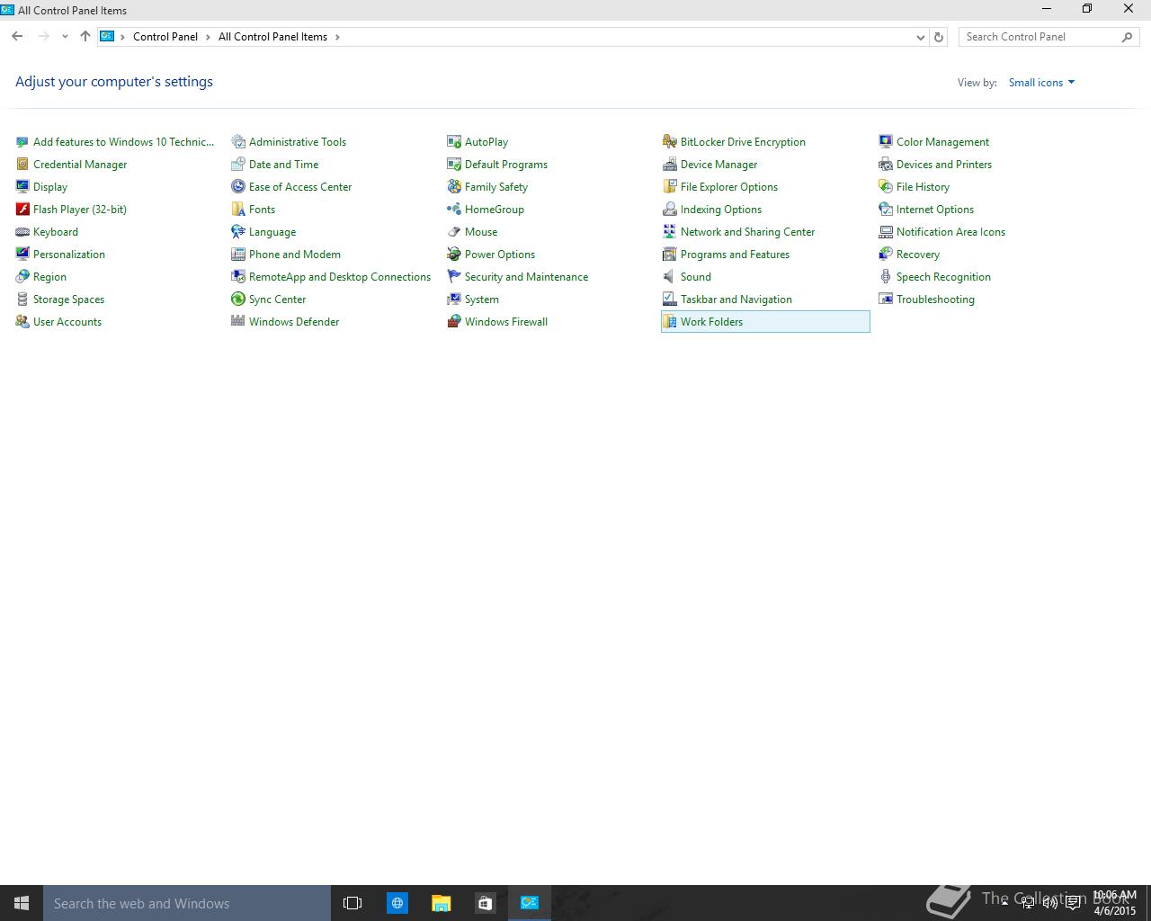Open the Work Folders item
Image resolution: width=1151 pixels, height=921 pixels.
(765, 321)
